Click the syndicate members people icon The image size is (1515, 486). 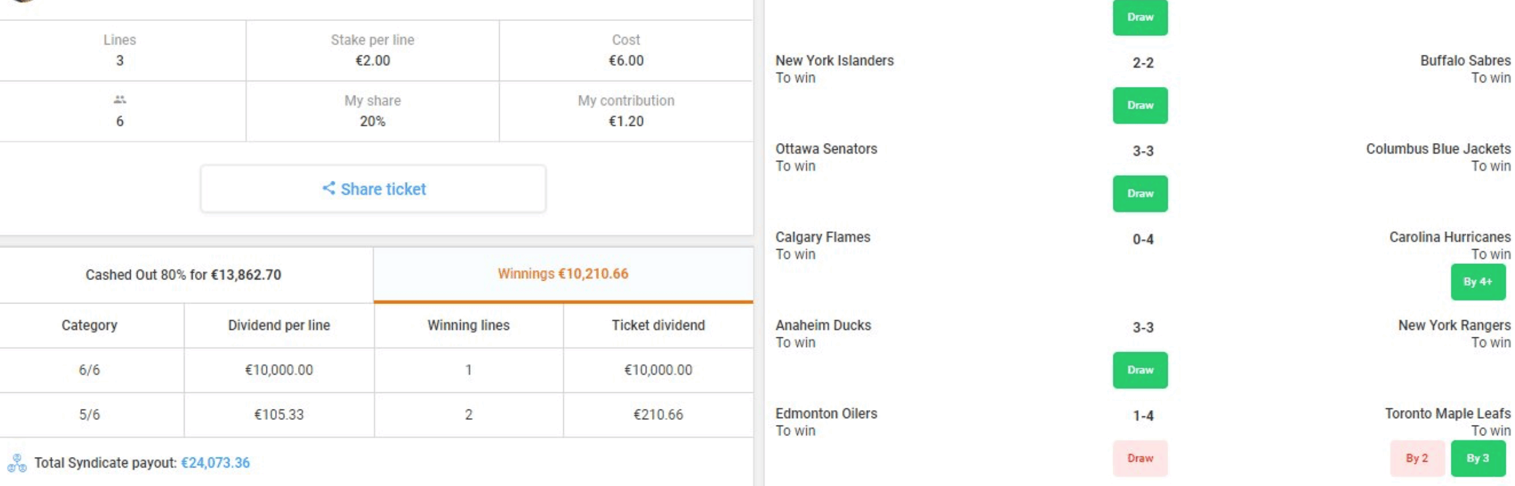120,99
